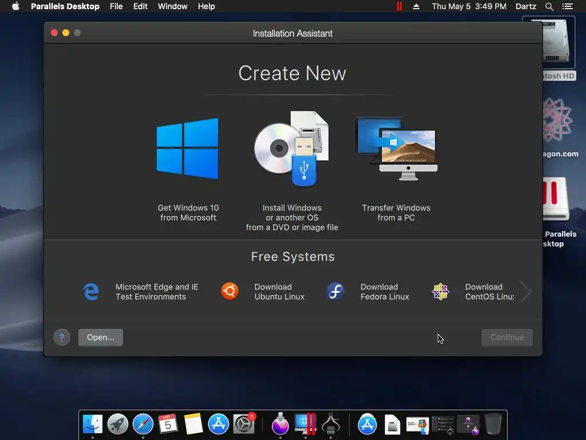Open Spotlight search magnifier
The height and width of the screenshot is (440, 586).
[549, 6]
